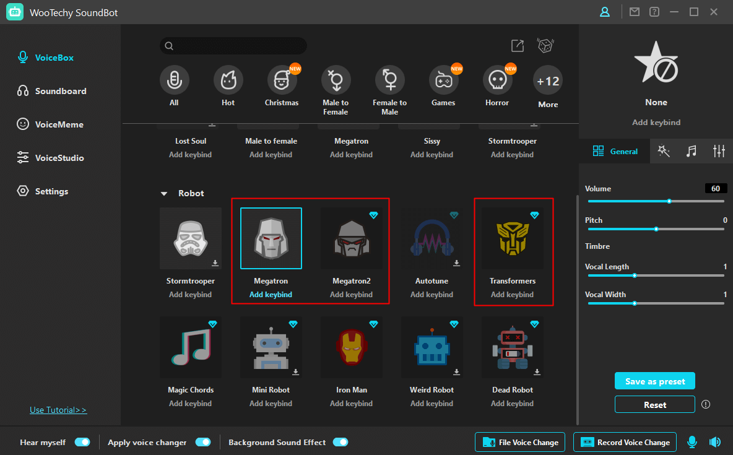Open the magic wand effects tab

[664, 151]
